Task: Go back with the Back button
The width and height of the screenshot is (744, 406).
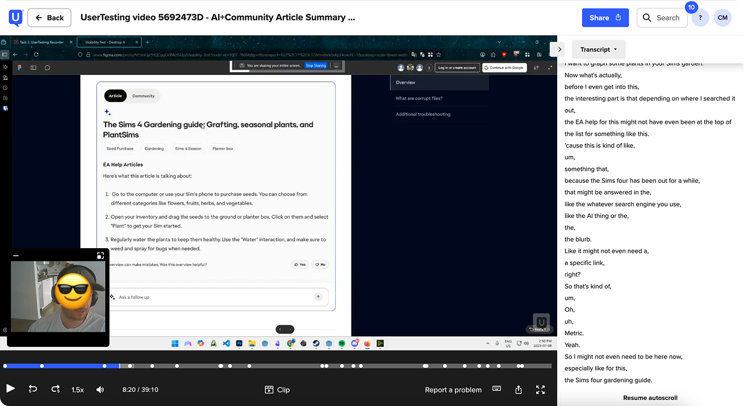Action: pos(49,18)
